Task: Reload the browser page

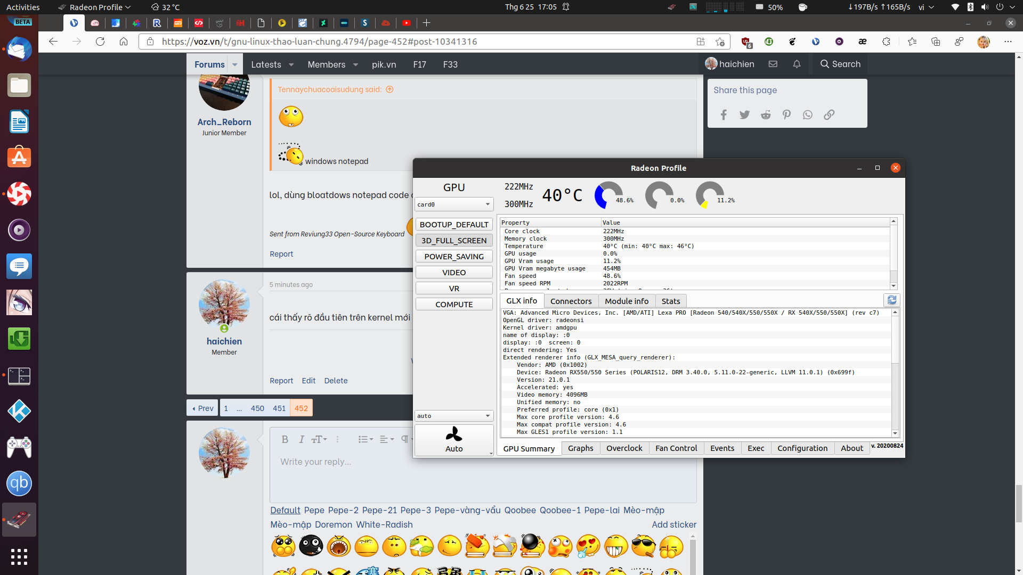Action: [x=100, y=42]
